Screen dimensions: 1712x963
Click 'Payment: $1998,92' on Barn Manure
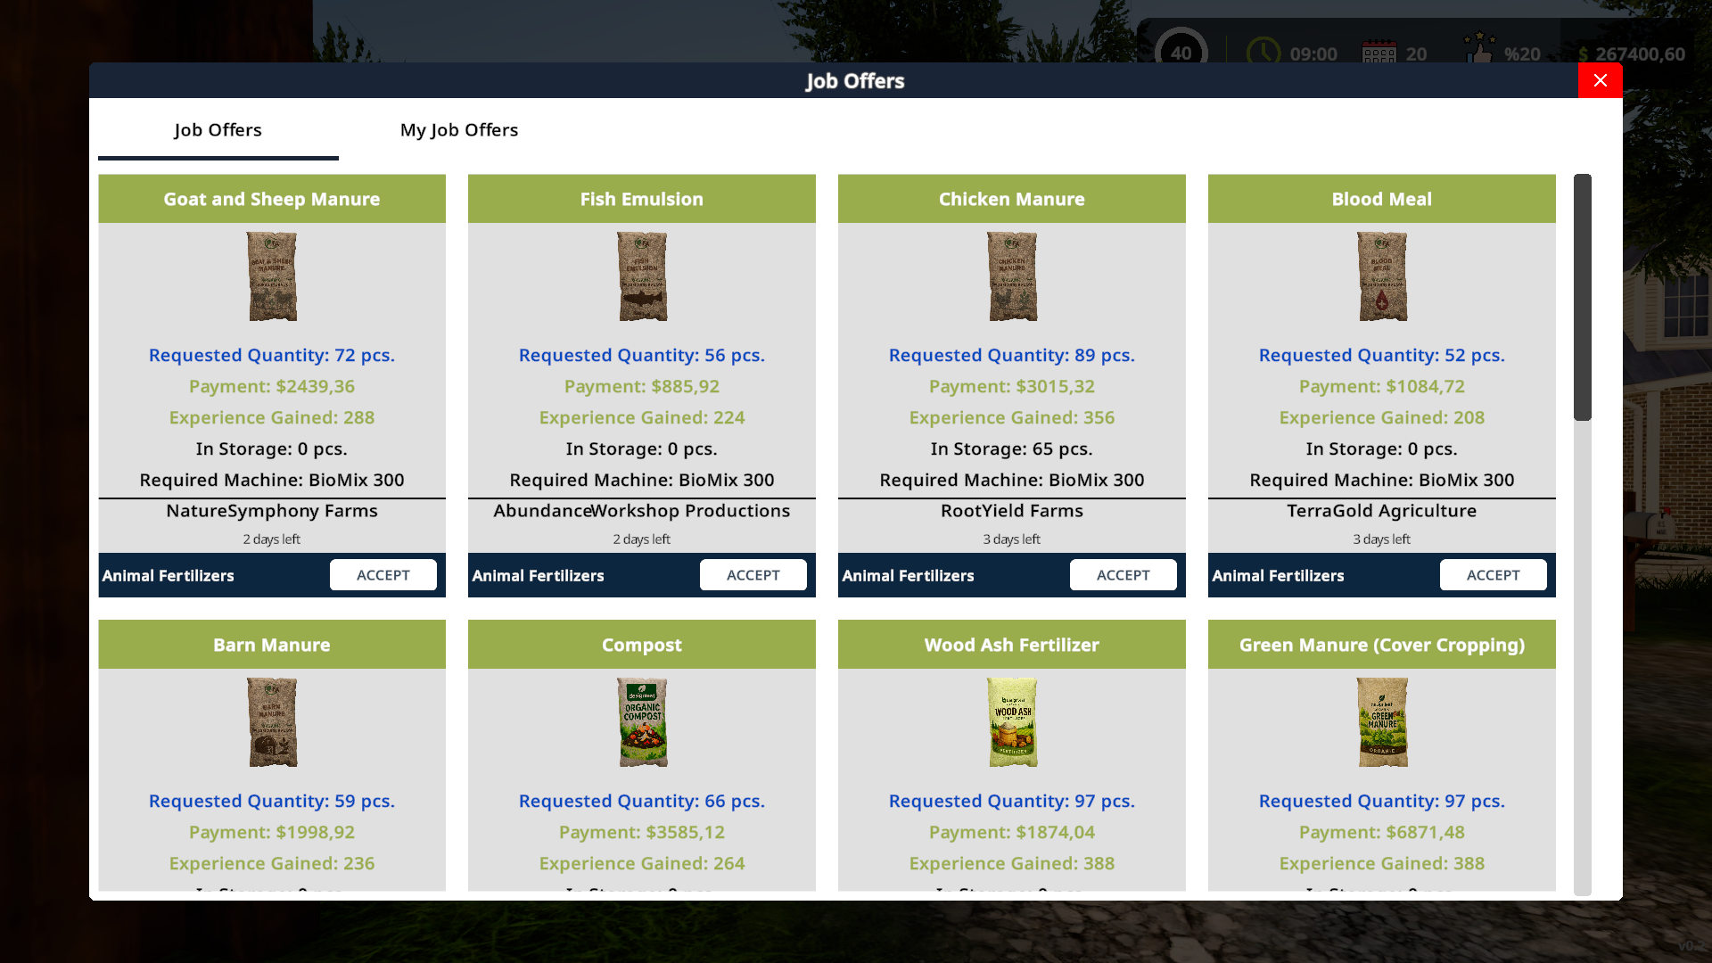[272, 832]
